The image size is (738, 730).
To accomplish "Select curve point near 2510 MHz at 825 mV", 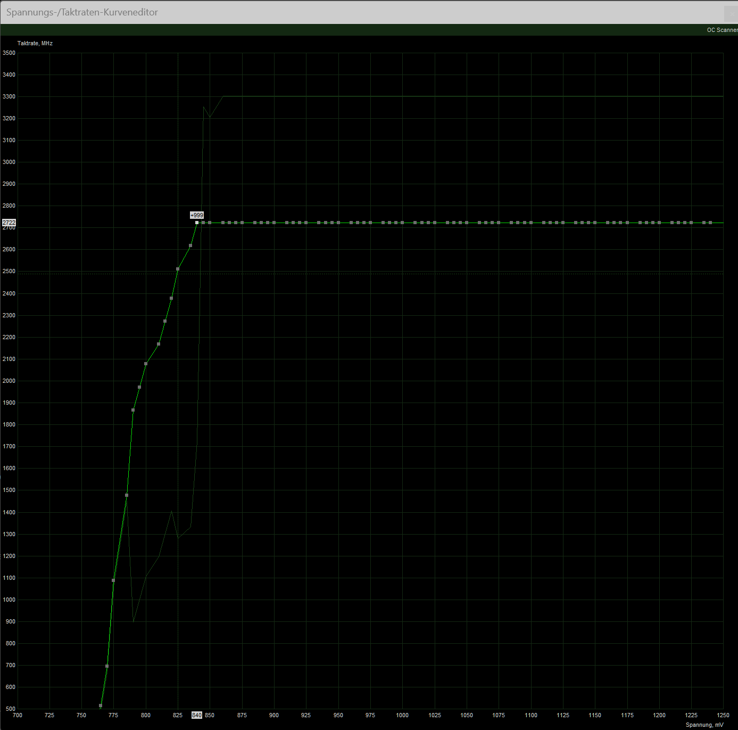I will [x=178, y=269].
